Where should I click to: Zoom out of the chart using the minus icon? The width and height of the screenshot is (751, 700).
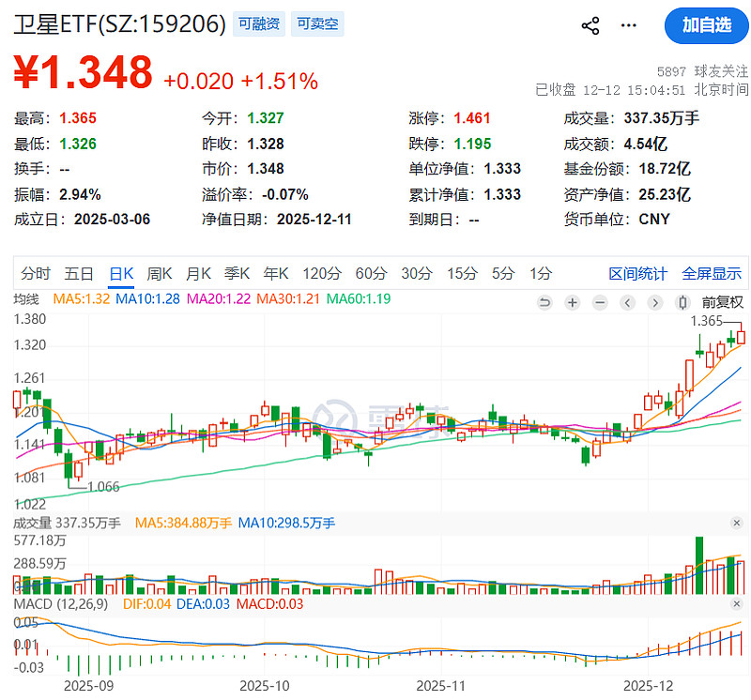coord(599,302)
